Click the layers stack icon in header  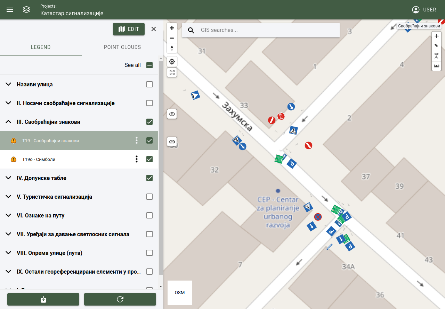click(x=26, y=10)
